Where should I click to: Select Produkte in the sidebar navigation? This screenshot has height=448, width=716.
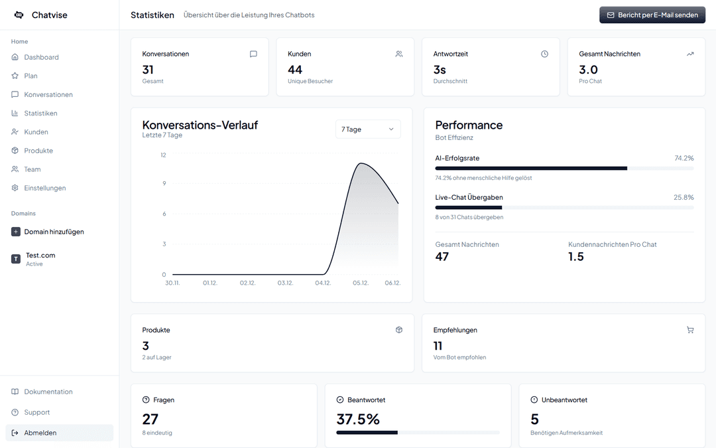[38, 151]
